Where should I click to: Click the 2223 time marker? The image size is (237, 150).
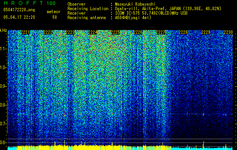[x=70, y=32]
